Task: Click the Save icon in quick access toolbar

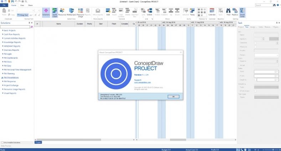Action: pyautogui.click(x=12, y=1)
